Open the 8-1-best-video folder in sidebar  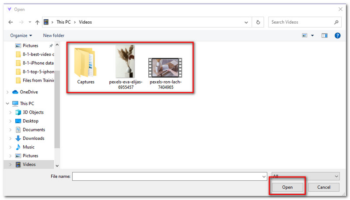(x=35, y=54)
